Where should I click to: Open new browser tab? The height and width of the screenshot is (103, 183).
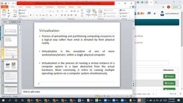pos(156,2)
